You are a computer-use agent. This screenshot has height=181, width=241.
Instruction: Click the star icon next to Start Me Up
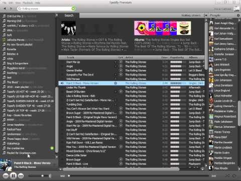(115, 62)
